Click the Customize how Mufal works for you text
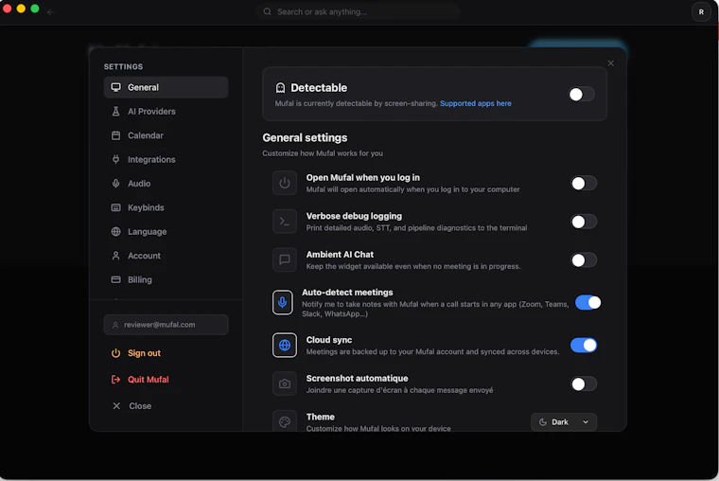Viewport: 719px width, 481px height. click(323, 153)
